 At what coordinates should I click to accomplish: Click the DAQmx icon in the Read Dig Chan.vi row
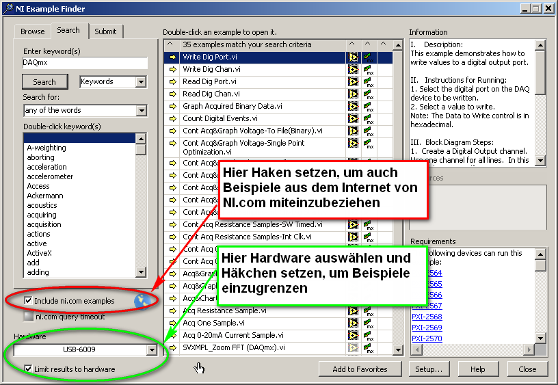point(369,94)
